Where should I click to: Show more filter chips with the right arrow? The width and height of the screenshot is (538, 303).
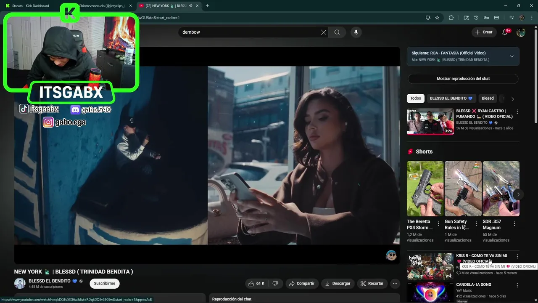pyautogui.click(x=512, y=99)
